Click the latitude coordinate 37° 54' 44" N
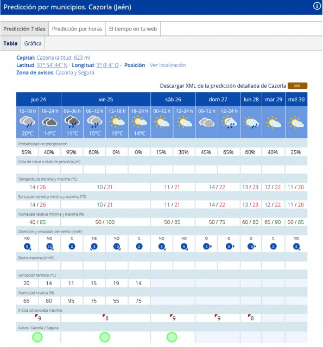323x347 pixels. point(52,65)
